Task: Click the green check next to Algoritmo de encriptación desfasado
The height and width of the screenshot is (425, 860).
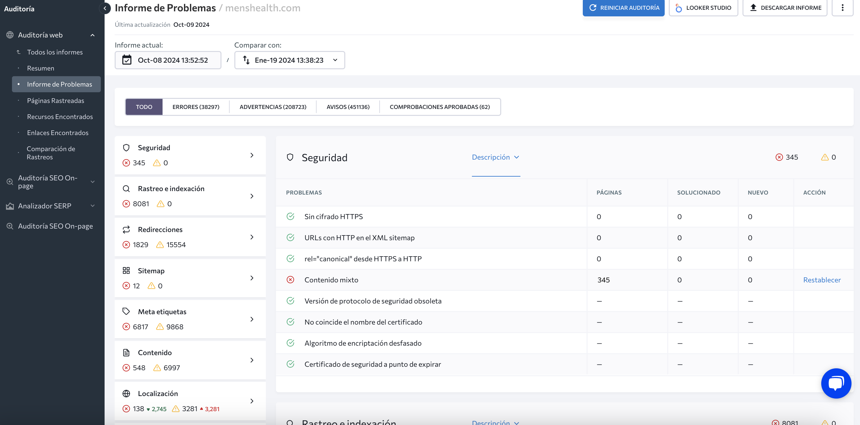Action: 290,343
